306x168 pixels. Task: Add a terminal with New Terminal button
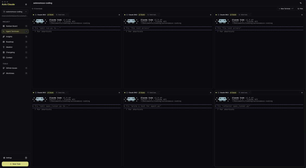[x=286, y=9]
